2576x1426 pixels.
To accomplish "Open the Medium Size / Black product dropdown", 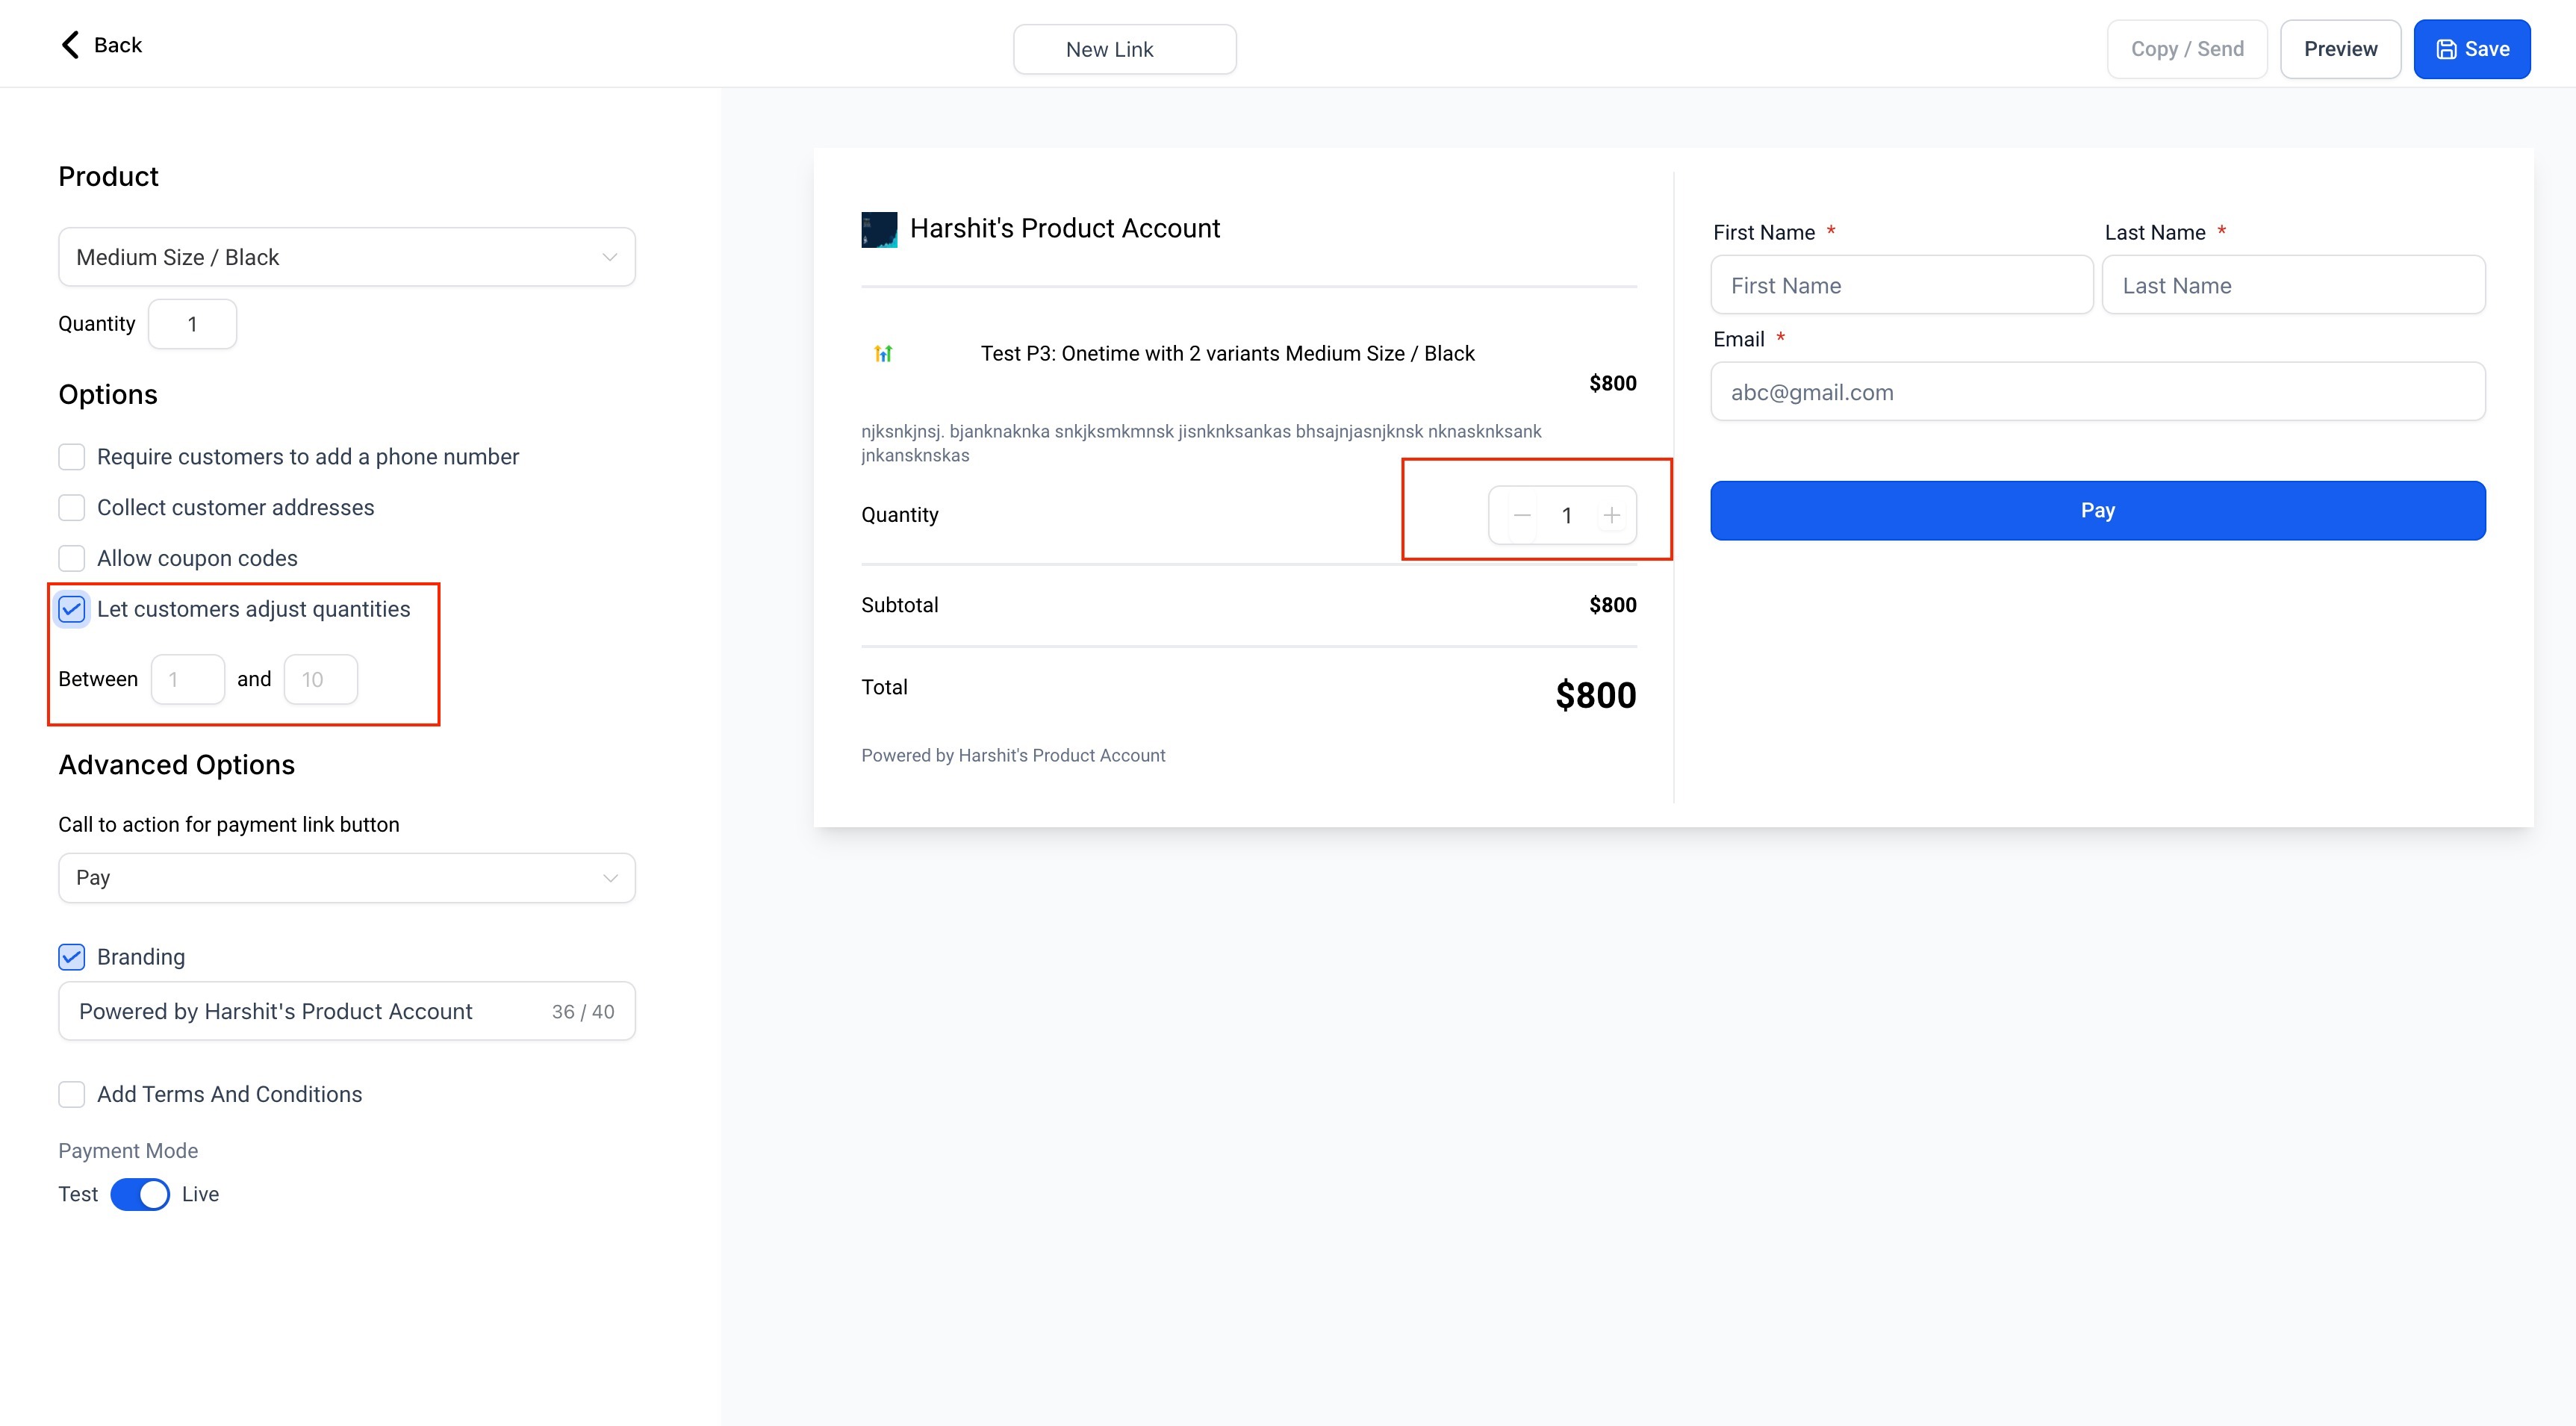I will 347,257.
